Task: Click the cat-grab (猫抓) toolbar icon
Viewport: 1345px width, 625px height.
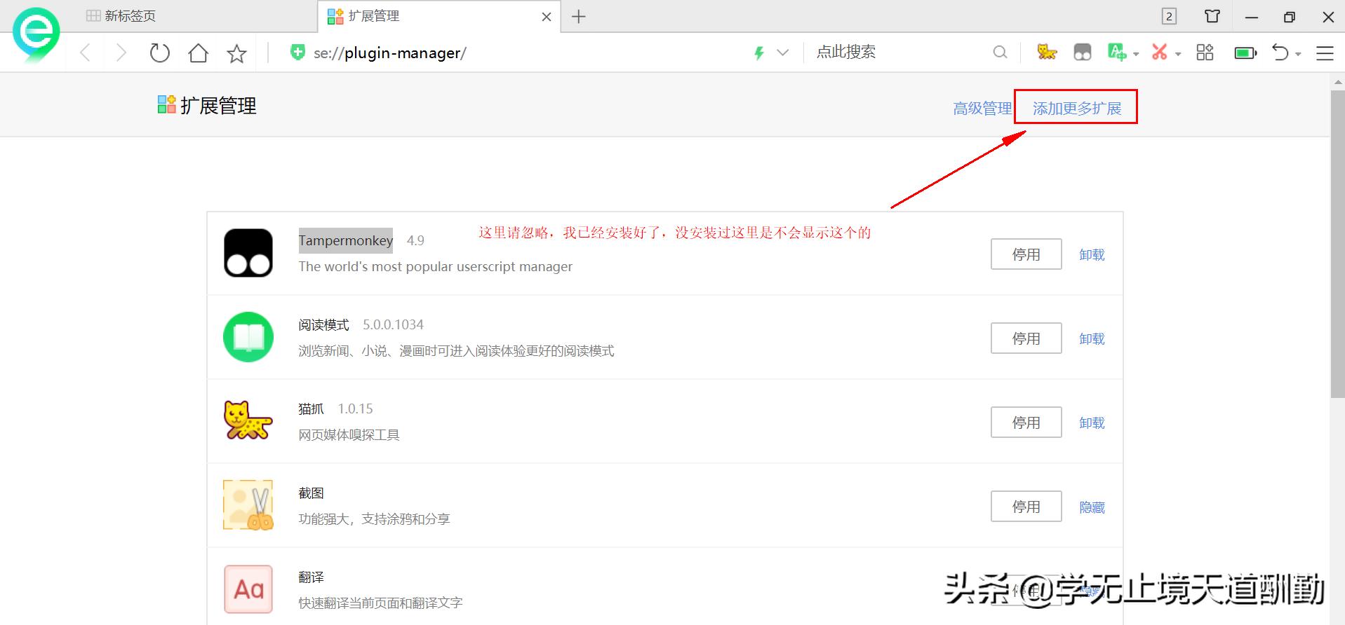Action: [x=1046, y=53]
